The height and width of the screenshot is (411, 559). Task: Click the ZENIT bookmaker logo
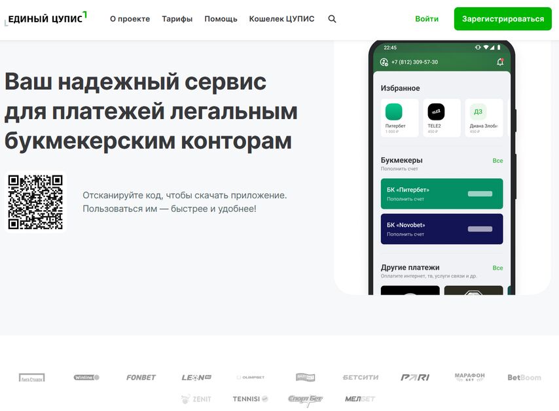click(x=196, y=399)
